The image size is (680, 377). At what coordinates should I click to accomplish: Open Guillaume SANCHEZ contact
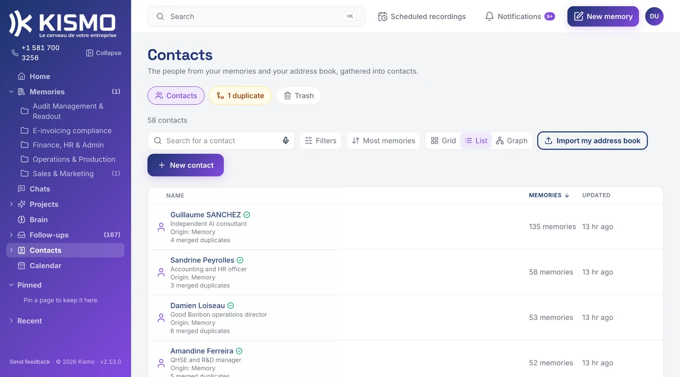point(206,215)
